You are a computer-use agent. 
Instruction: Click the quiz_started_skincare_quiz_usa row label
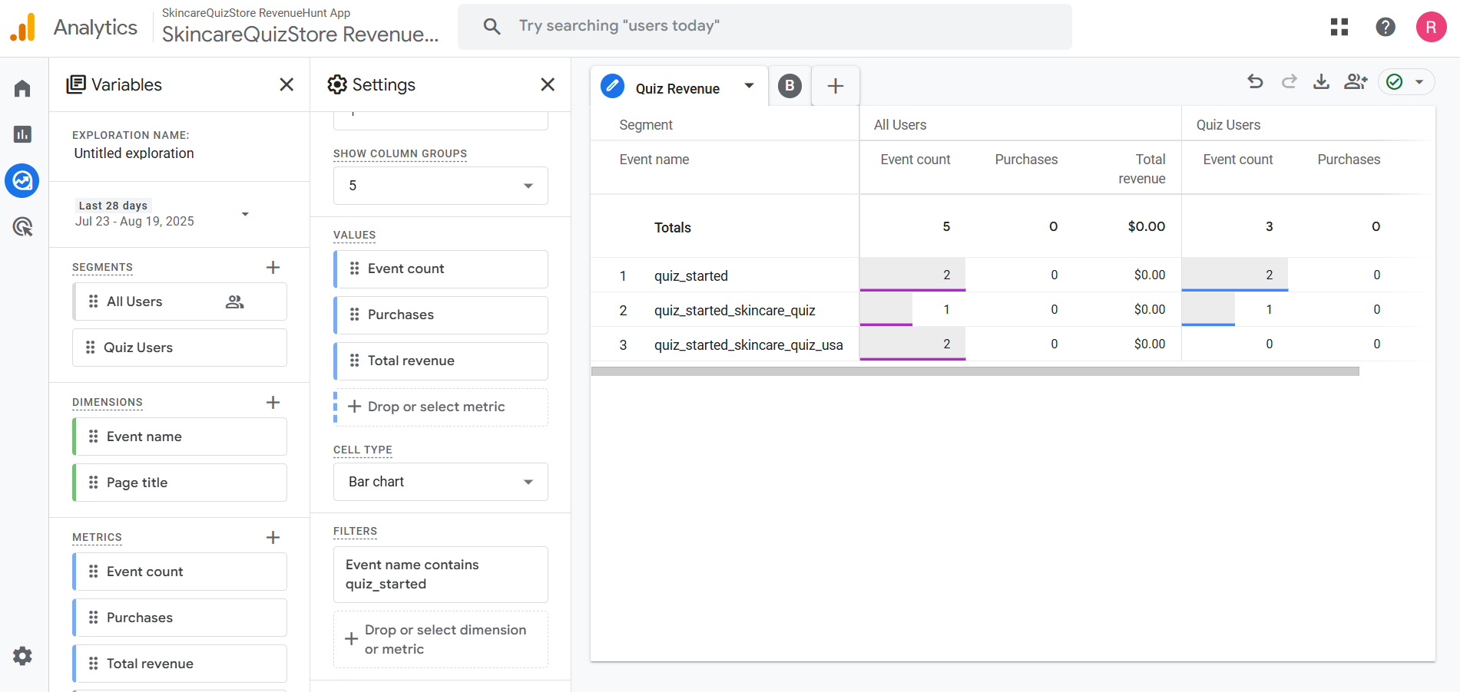click(x=749, y=344)
